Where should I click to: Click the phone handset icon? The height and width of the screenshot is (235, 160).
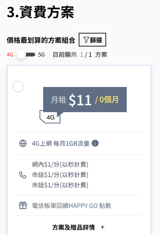(23, 175)
